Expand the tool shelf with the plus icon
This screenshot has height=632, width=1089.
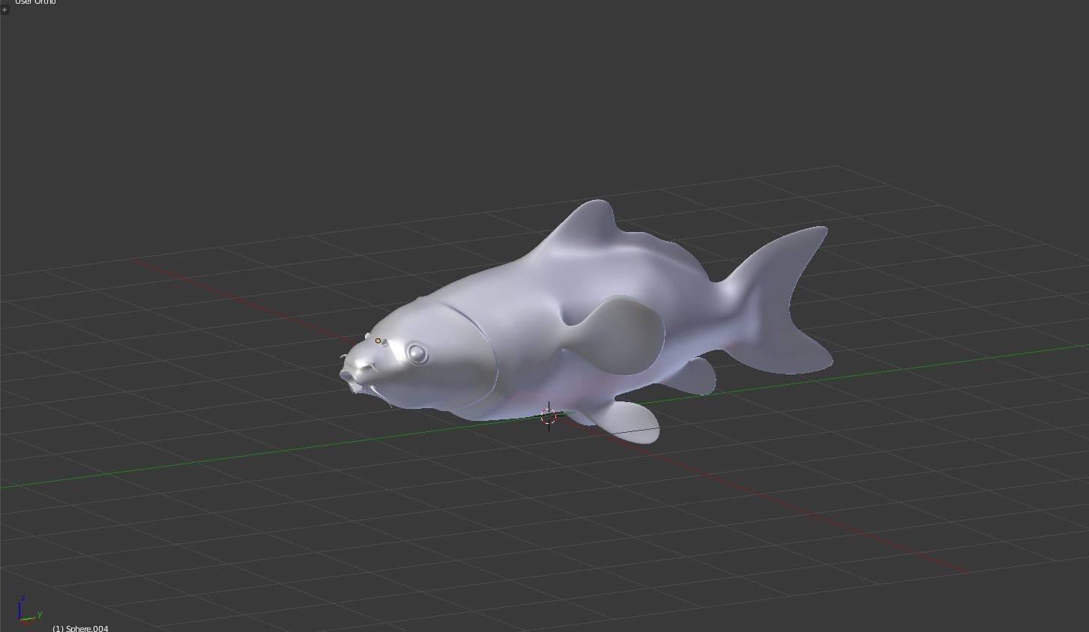coord(4,10)
